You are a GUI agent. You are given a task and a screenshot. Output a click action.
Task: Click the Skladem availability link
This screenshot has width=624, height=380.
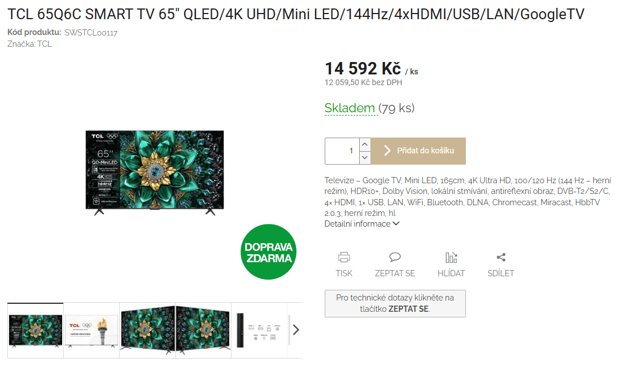pyautogui.click(x=350, y=108)
